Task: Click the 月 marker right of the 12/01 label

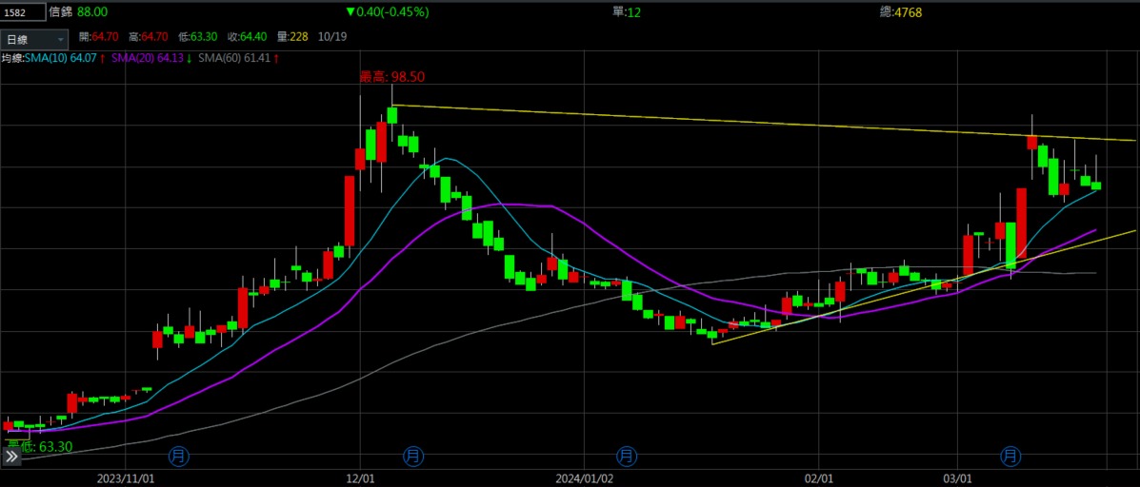Action: point(413,456)
